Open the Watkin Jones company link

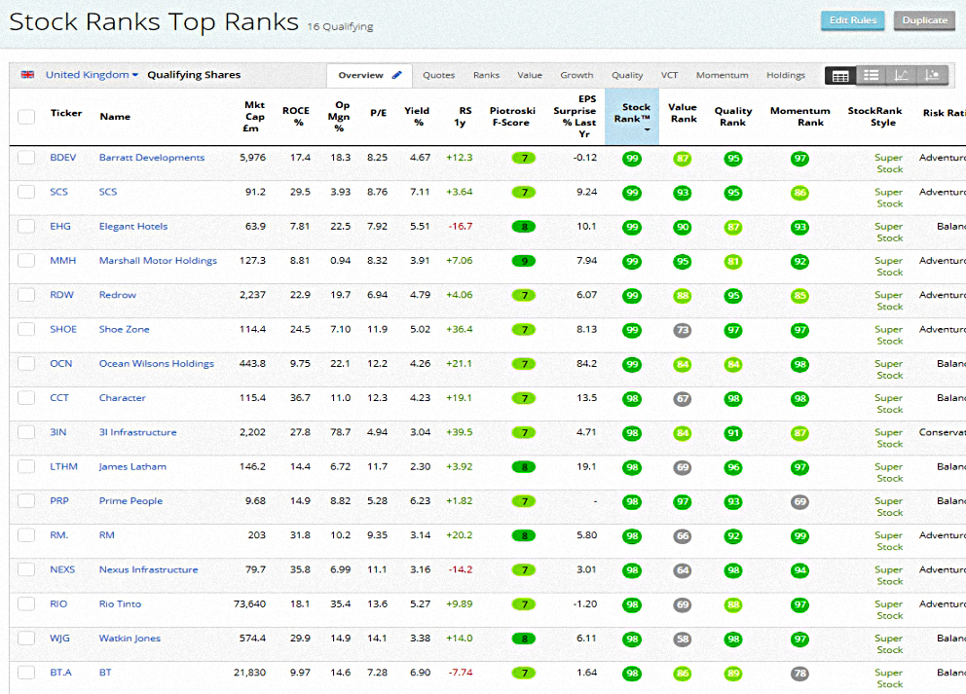pos(130,639)
